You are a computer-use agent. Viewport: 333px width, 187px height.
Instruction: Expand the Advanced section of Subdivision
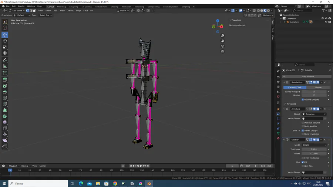click(291, 104)
